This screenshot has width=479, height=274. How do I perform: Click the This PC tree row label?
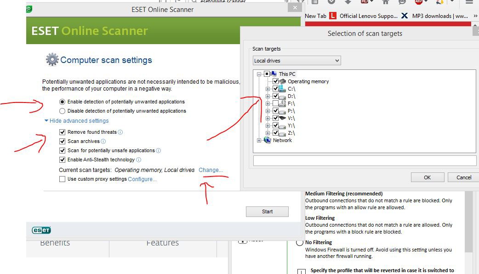coord(287,74)
